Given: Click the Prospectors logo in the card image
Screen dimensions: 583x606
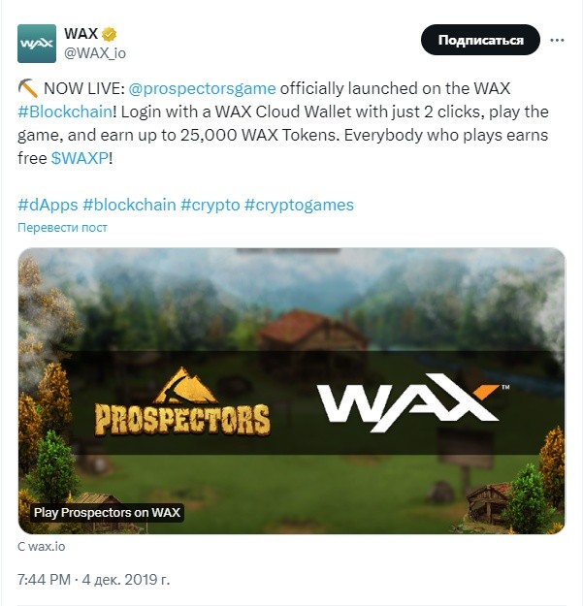Looking at the screenshot, I should point(182,402).
